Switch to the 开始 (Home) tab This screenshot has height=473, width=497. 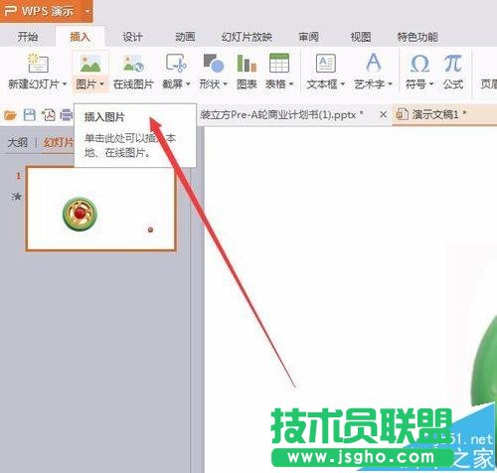click(x=28, y=37)
